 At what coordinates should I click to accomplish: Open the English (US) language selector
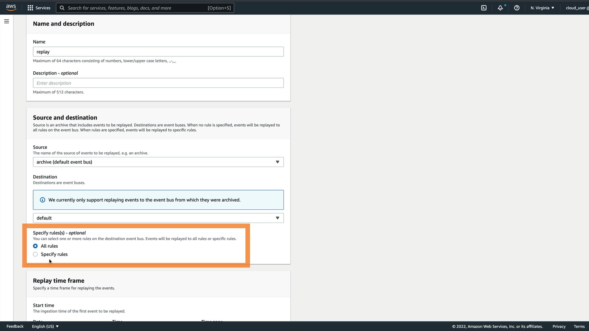click(45, 326)
